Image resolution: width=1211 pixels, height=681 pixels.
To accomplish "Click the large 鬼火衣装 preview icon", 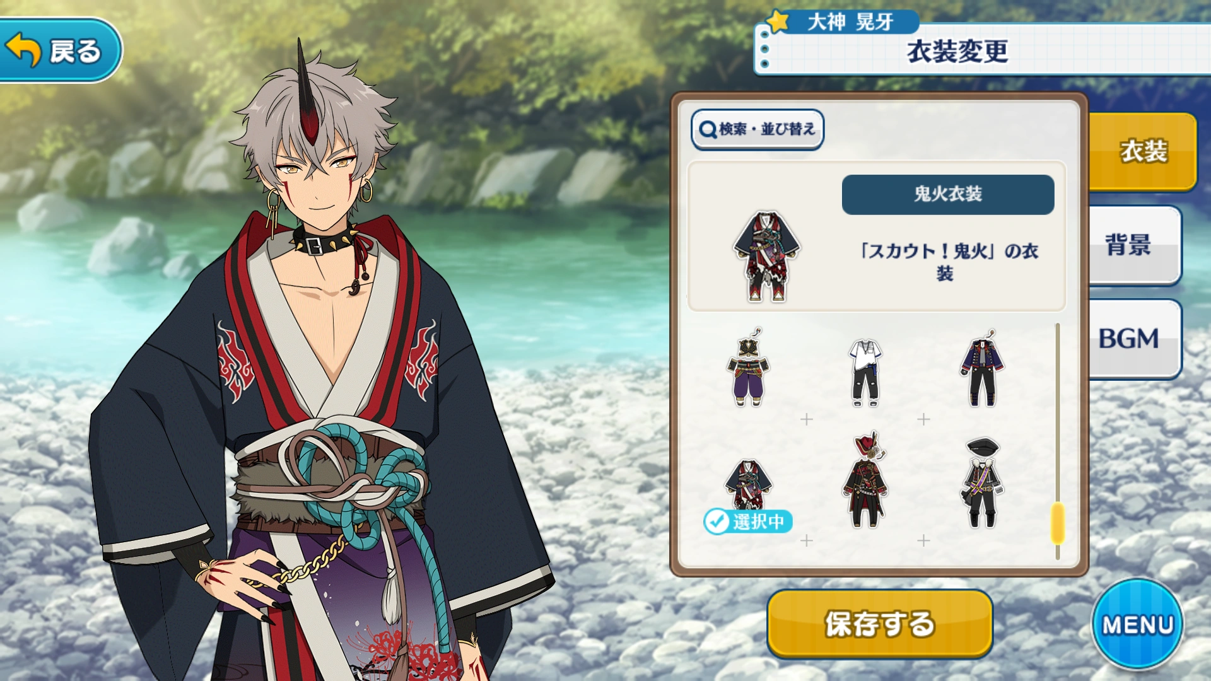I will coord(766,257).
